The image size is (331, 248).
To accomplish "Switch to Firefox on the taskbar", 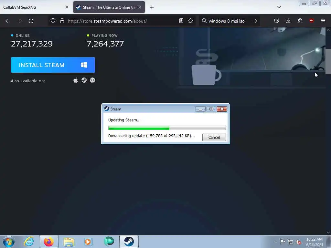I will (x=49, y=242).
